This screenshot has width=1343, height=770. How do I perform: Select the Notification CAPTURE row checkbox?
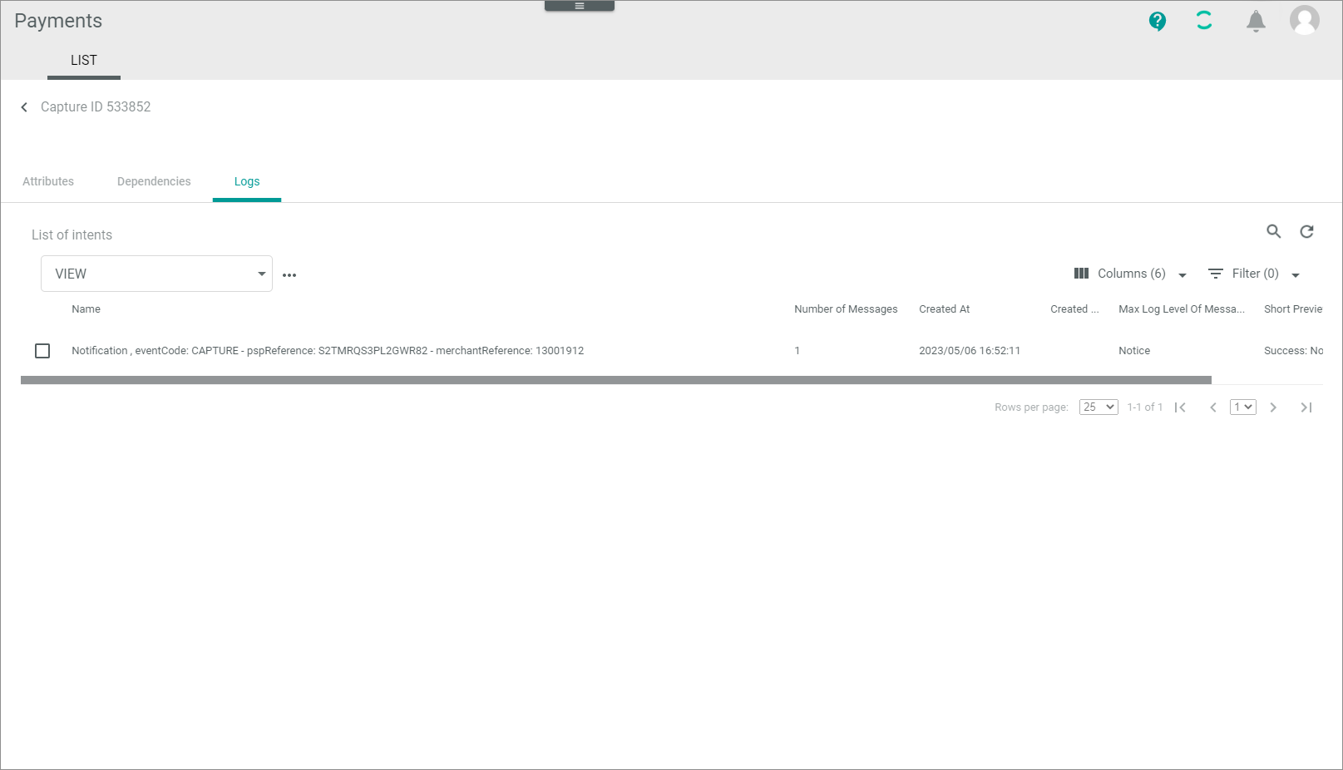pos(42,351)
